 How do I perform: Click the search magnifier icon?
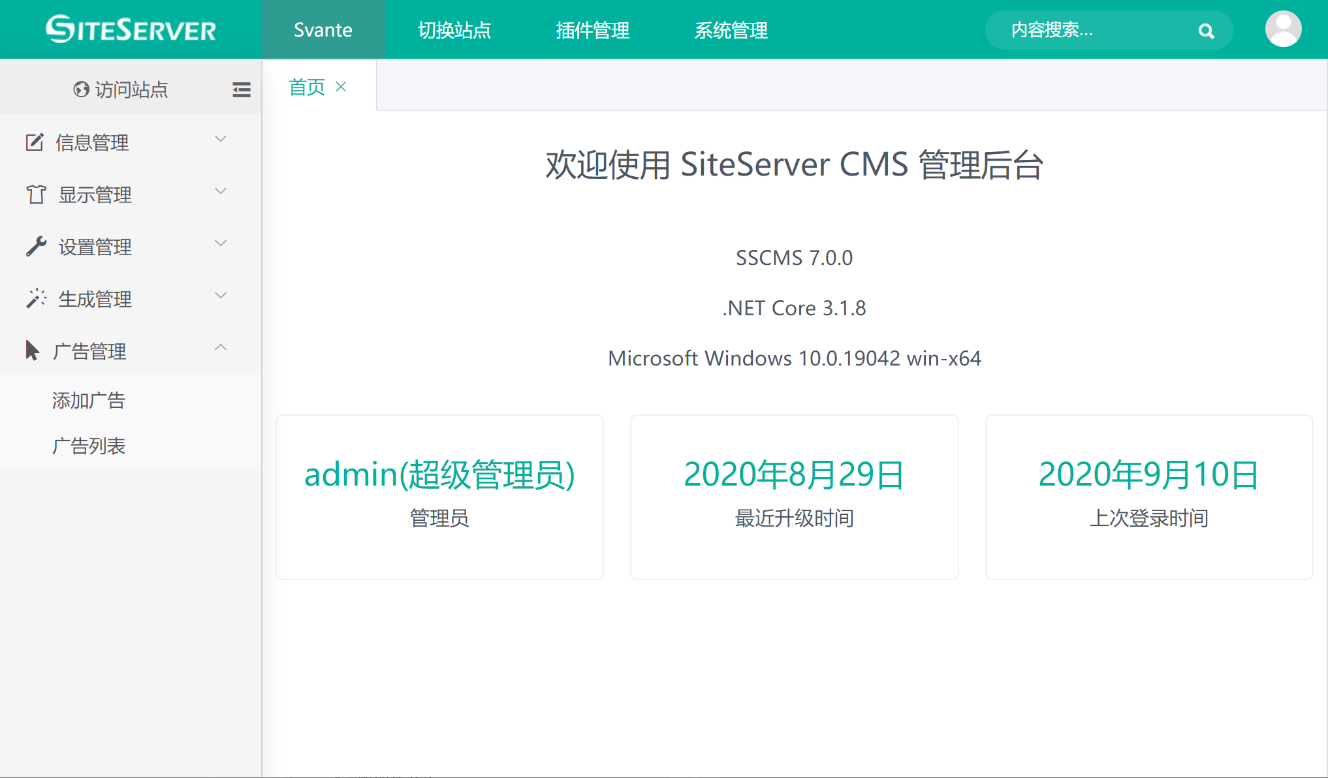[1206, 31]
